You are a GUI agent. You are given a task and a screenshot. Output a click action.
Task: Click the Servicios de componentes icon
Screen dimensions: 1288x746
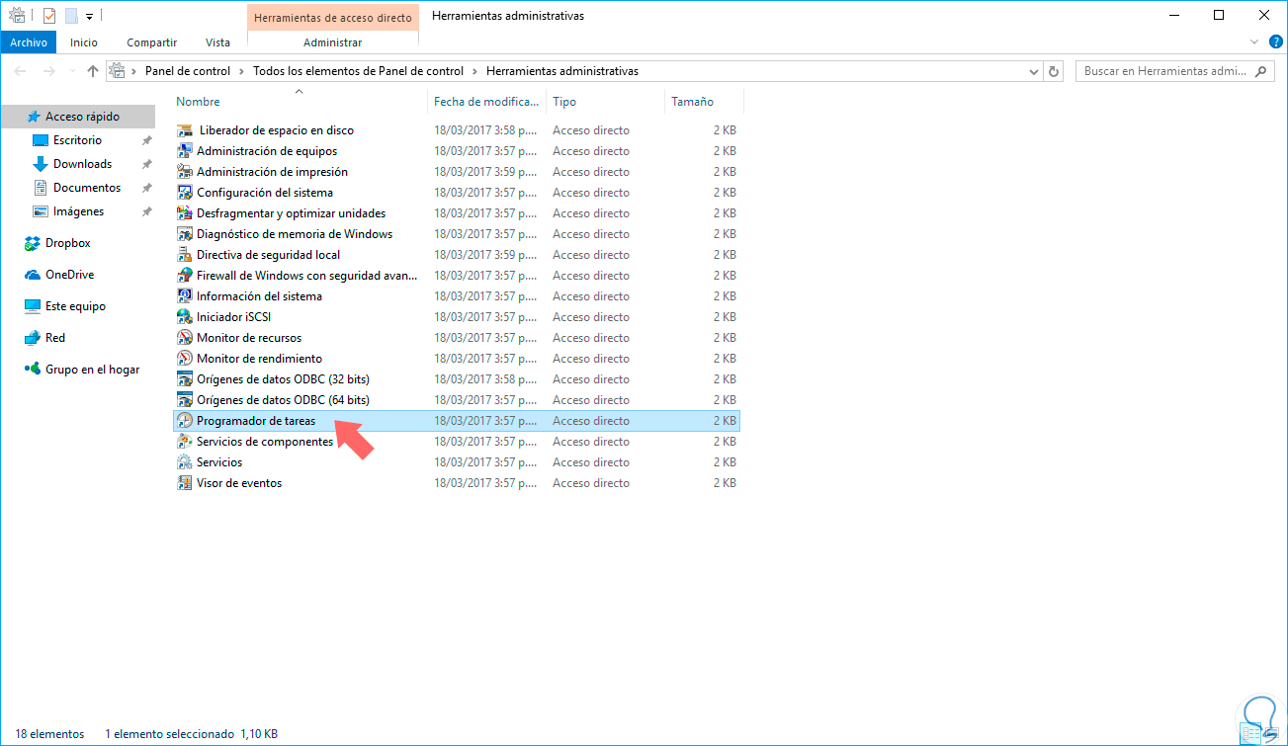click(185, 442)
